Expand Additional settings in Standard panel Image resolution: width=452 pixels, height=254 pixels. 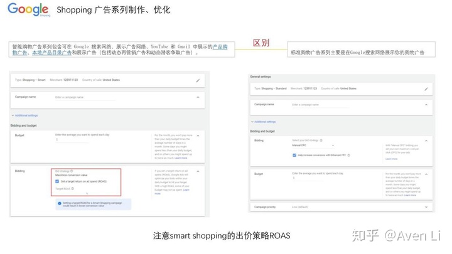click(x=264, y=122)
